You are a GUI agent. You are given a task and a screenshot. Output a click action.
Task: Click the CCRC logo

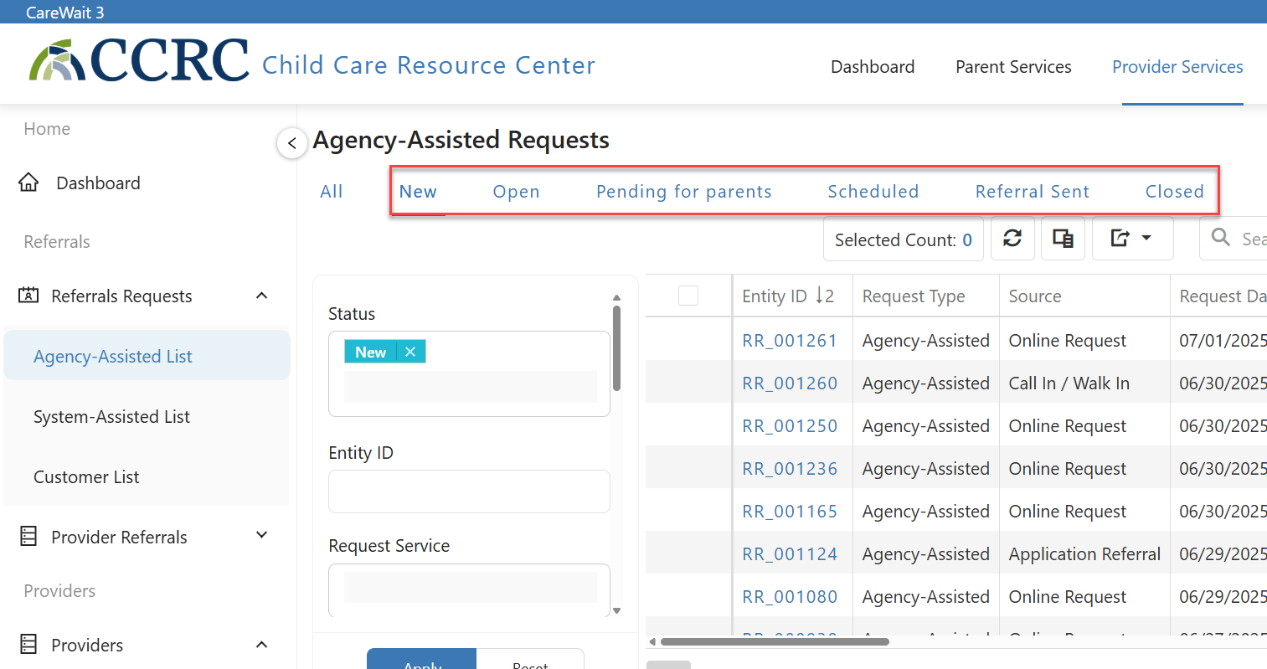tap(140, 60)
